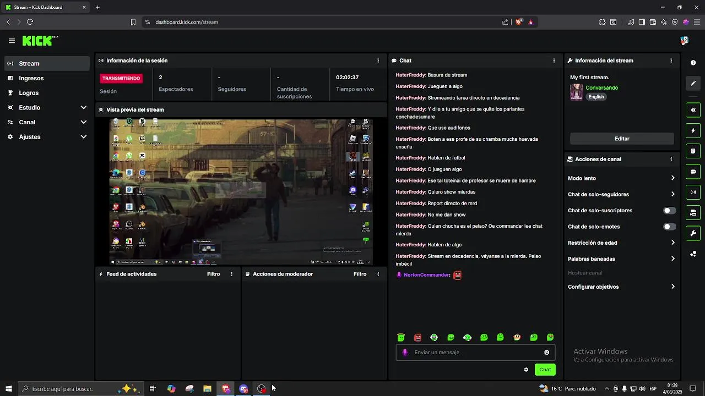Open the Windows Start menu
This screenshot has height=396, width=705.
[x=8, y=389]
